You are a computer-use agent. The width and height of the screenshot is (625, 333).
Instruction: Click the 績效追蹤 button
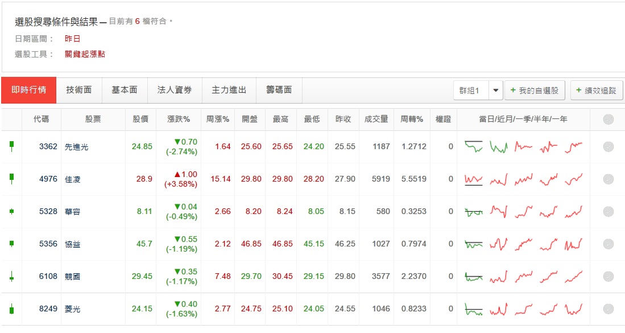pos(597,91)
